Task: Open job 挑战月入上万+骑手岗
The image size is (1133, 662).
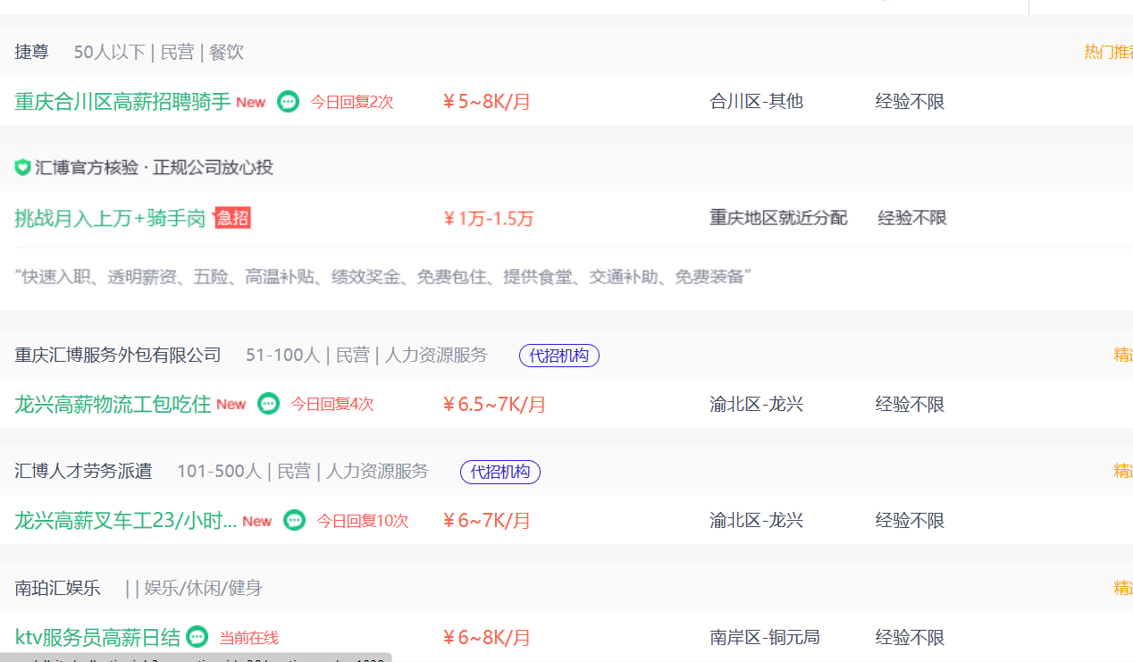Action: (110, 218)
